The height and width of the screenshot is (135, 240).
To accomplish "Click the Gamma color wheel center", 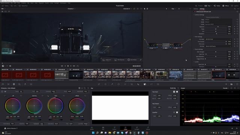I will pos(34,106).
